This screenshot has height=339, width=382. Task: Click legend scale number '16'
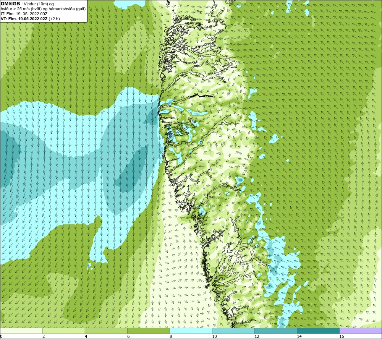342,337
